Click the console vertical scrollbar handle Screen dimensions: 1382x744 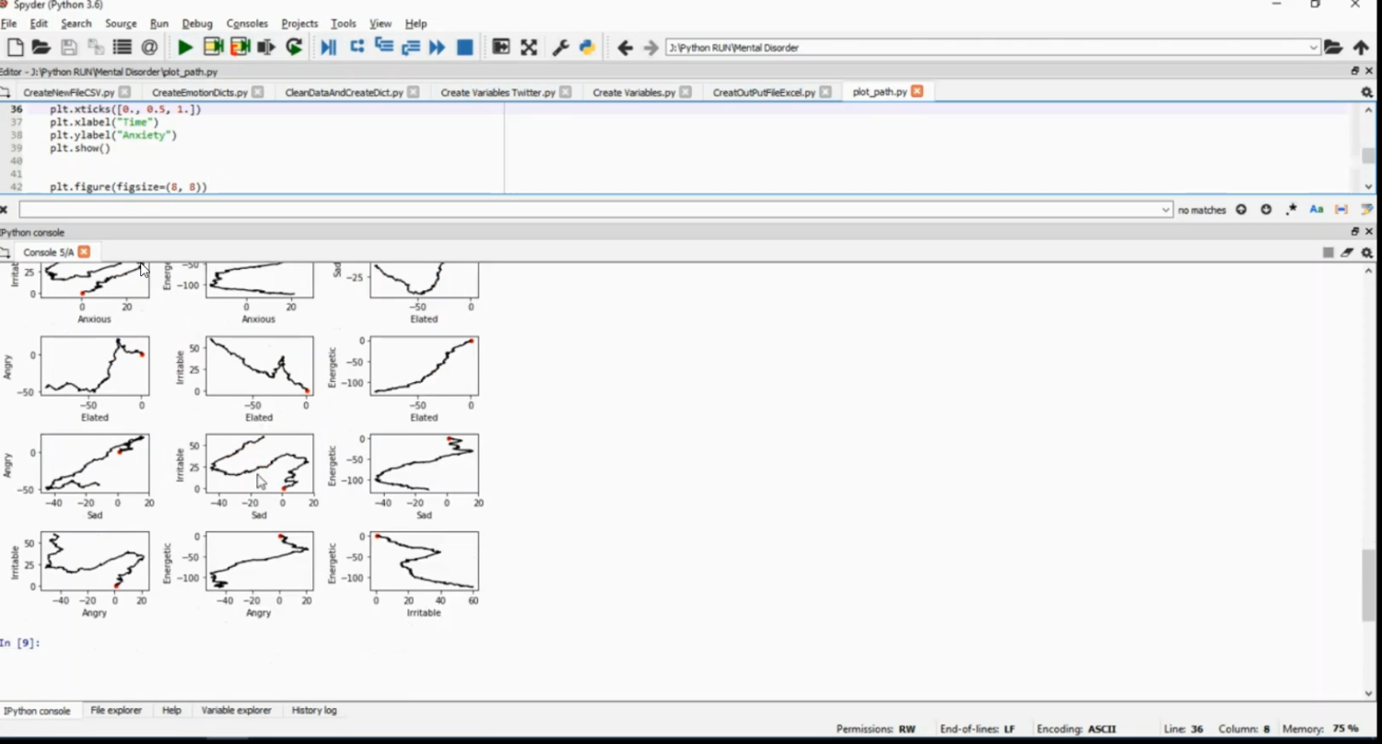point(1368,585)
